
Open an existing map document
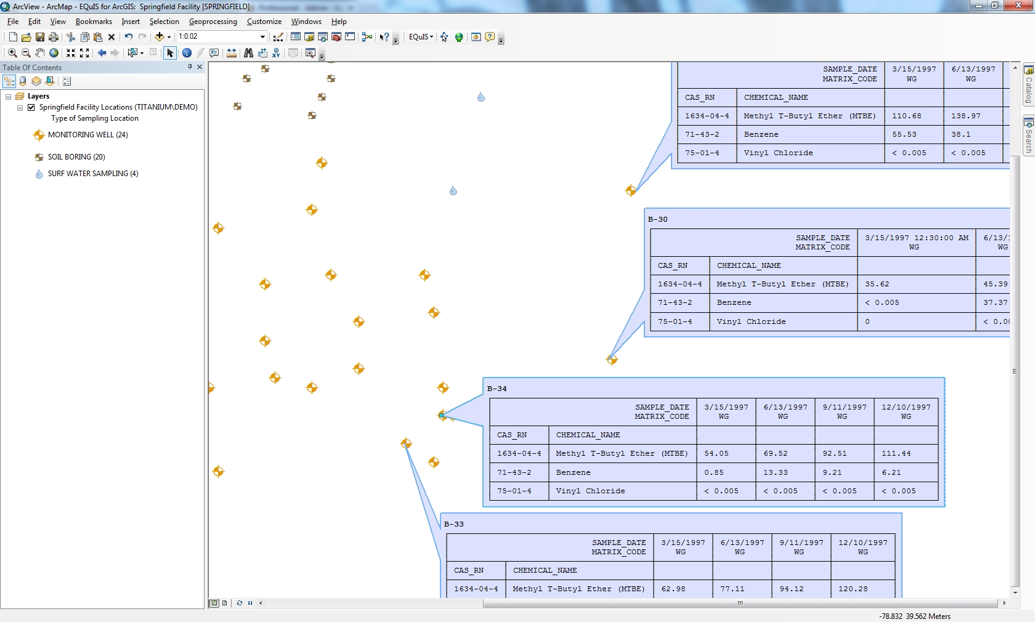click(26, 37)
